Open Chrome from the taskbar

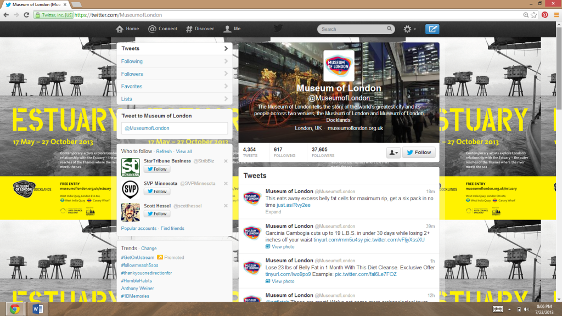(15, 309)
